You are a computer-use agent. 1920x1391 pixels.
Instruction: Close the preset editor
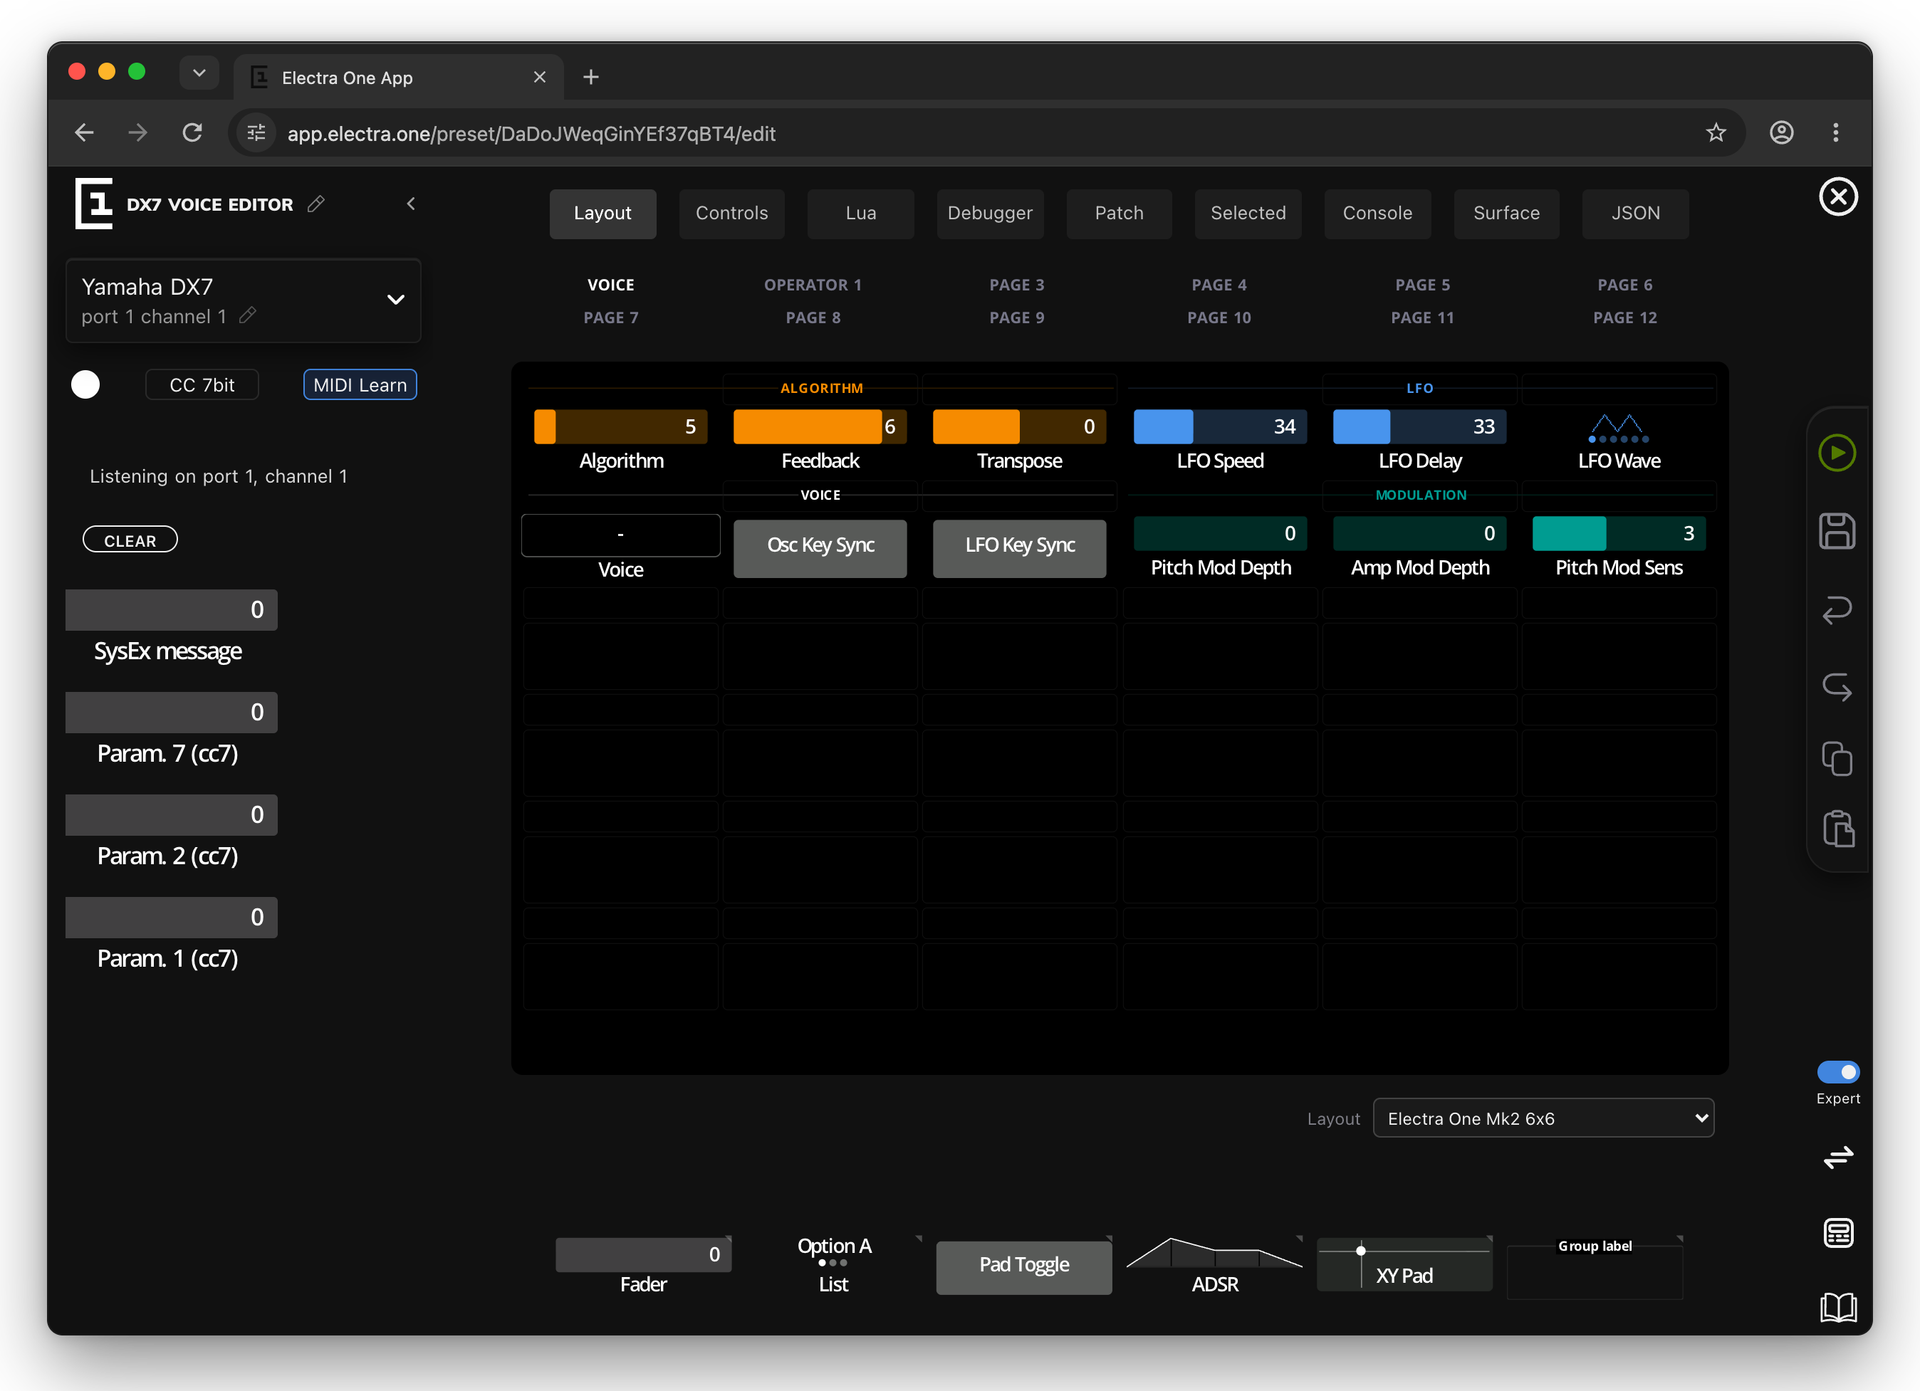(x=1838, y=197)
